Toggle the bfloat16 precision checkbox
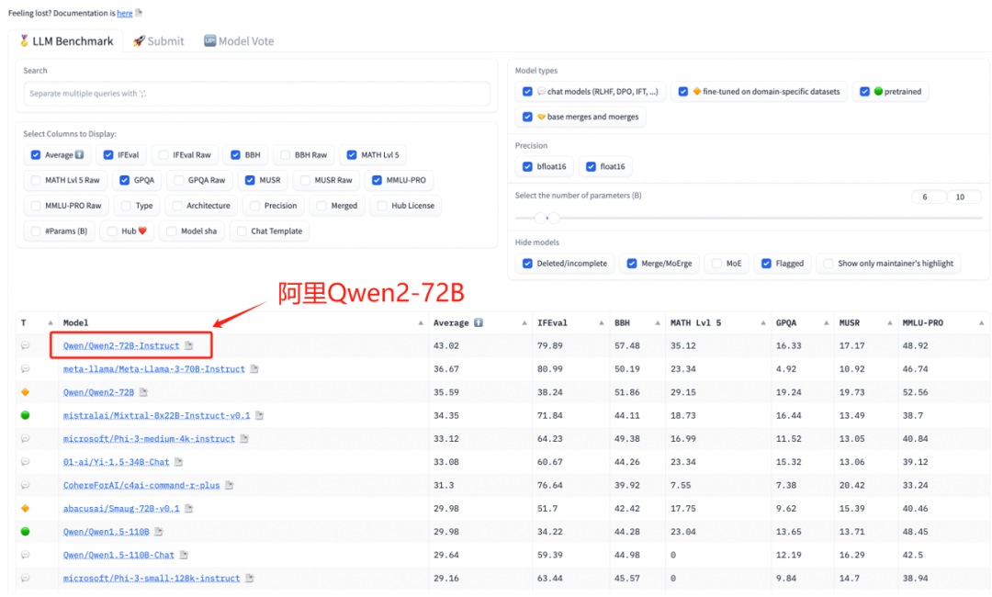 pyautogui.click(x=527, y=166)
